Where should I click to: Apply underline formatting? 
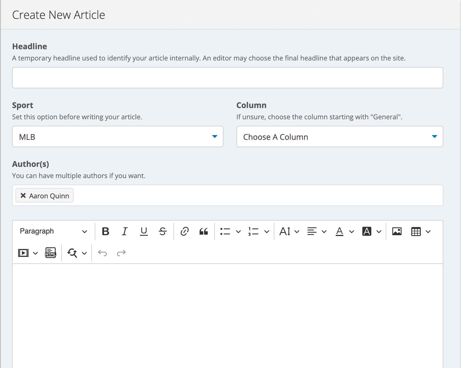pyautogui.click(x=144, y=231)
